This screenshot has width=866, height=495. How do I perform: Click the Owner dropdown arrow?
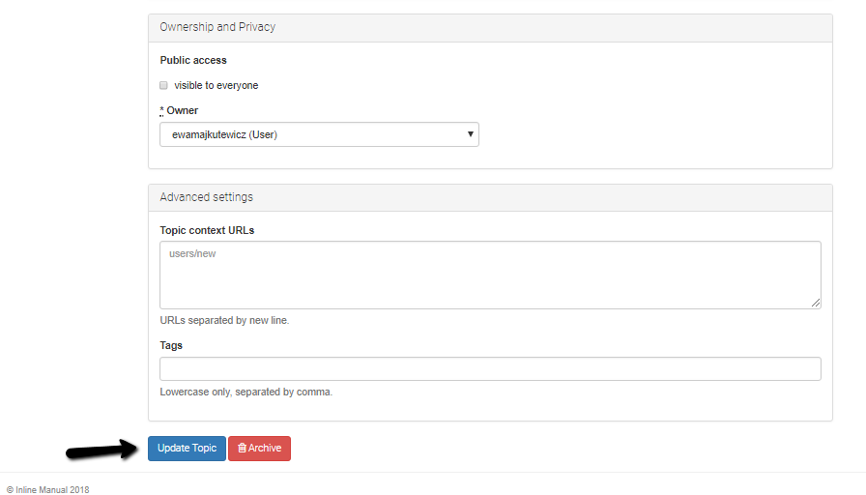(x=470, y=133)
